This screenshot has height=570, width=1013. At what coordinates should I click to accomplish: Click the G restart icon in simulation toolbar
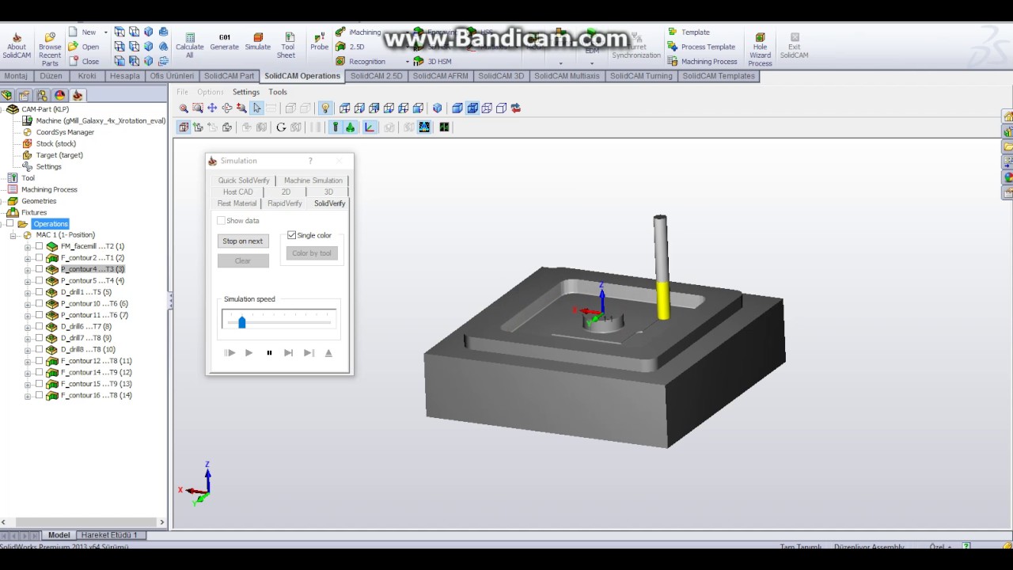pyautogui.click(x=281, y=127)
